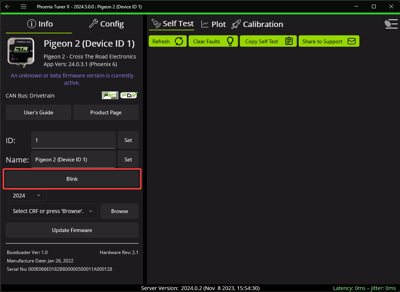Click Set button next to Name
The height and width of the screenshot is (292, 400).
click(x=128, y=159)
